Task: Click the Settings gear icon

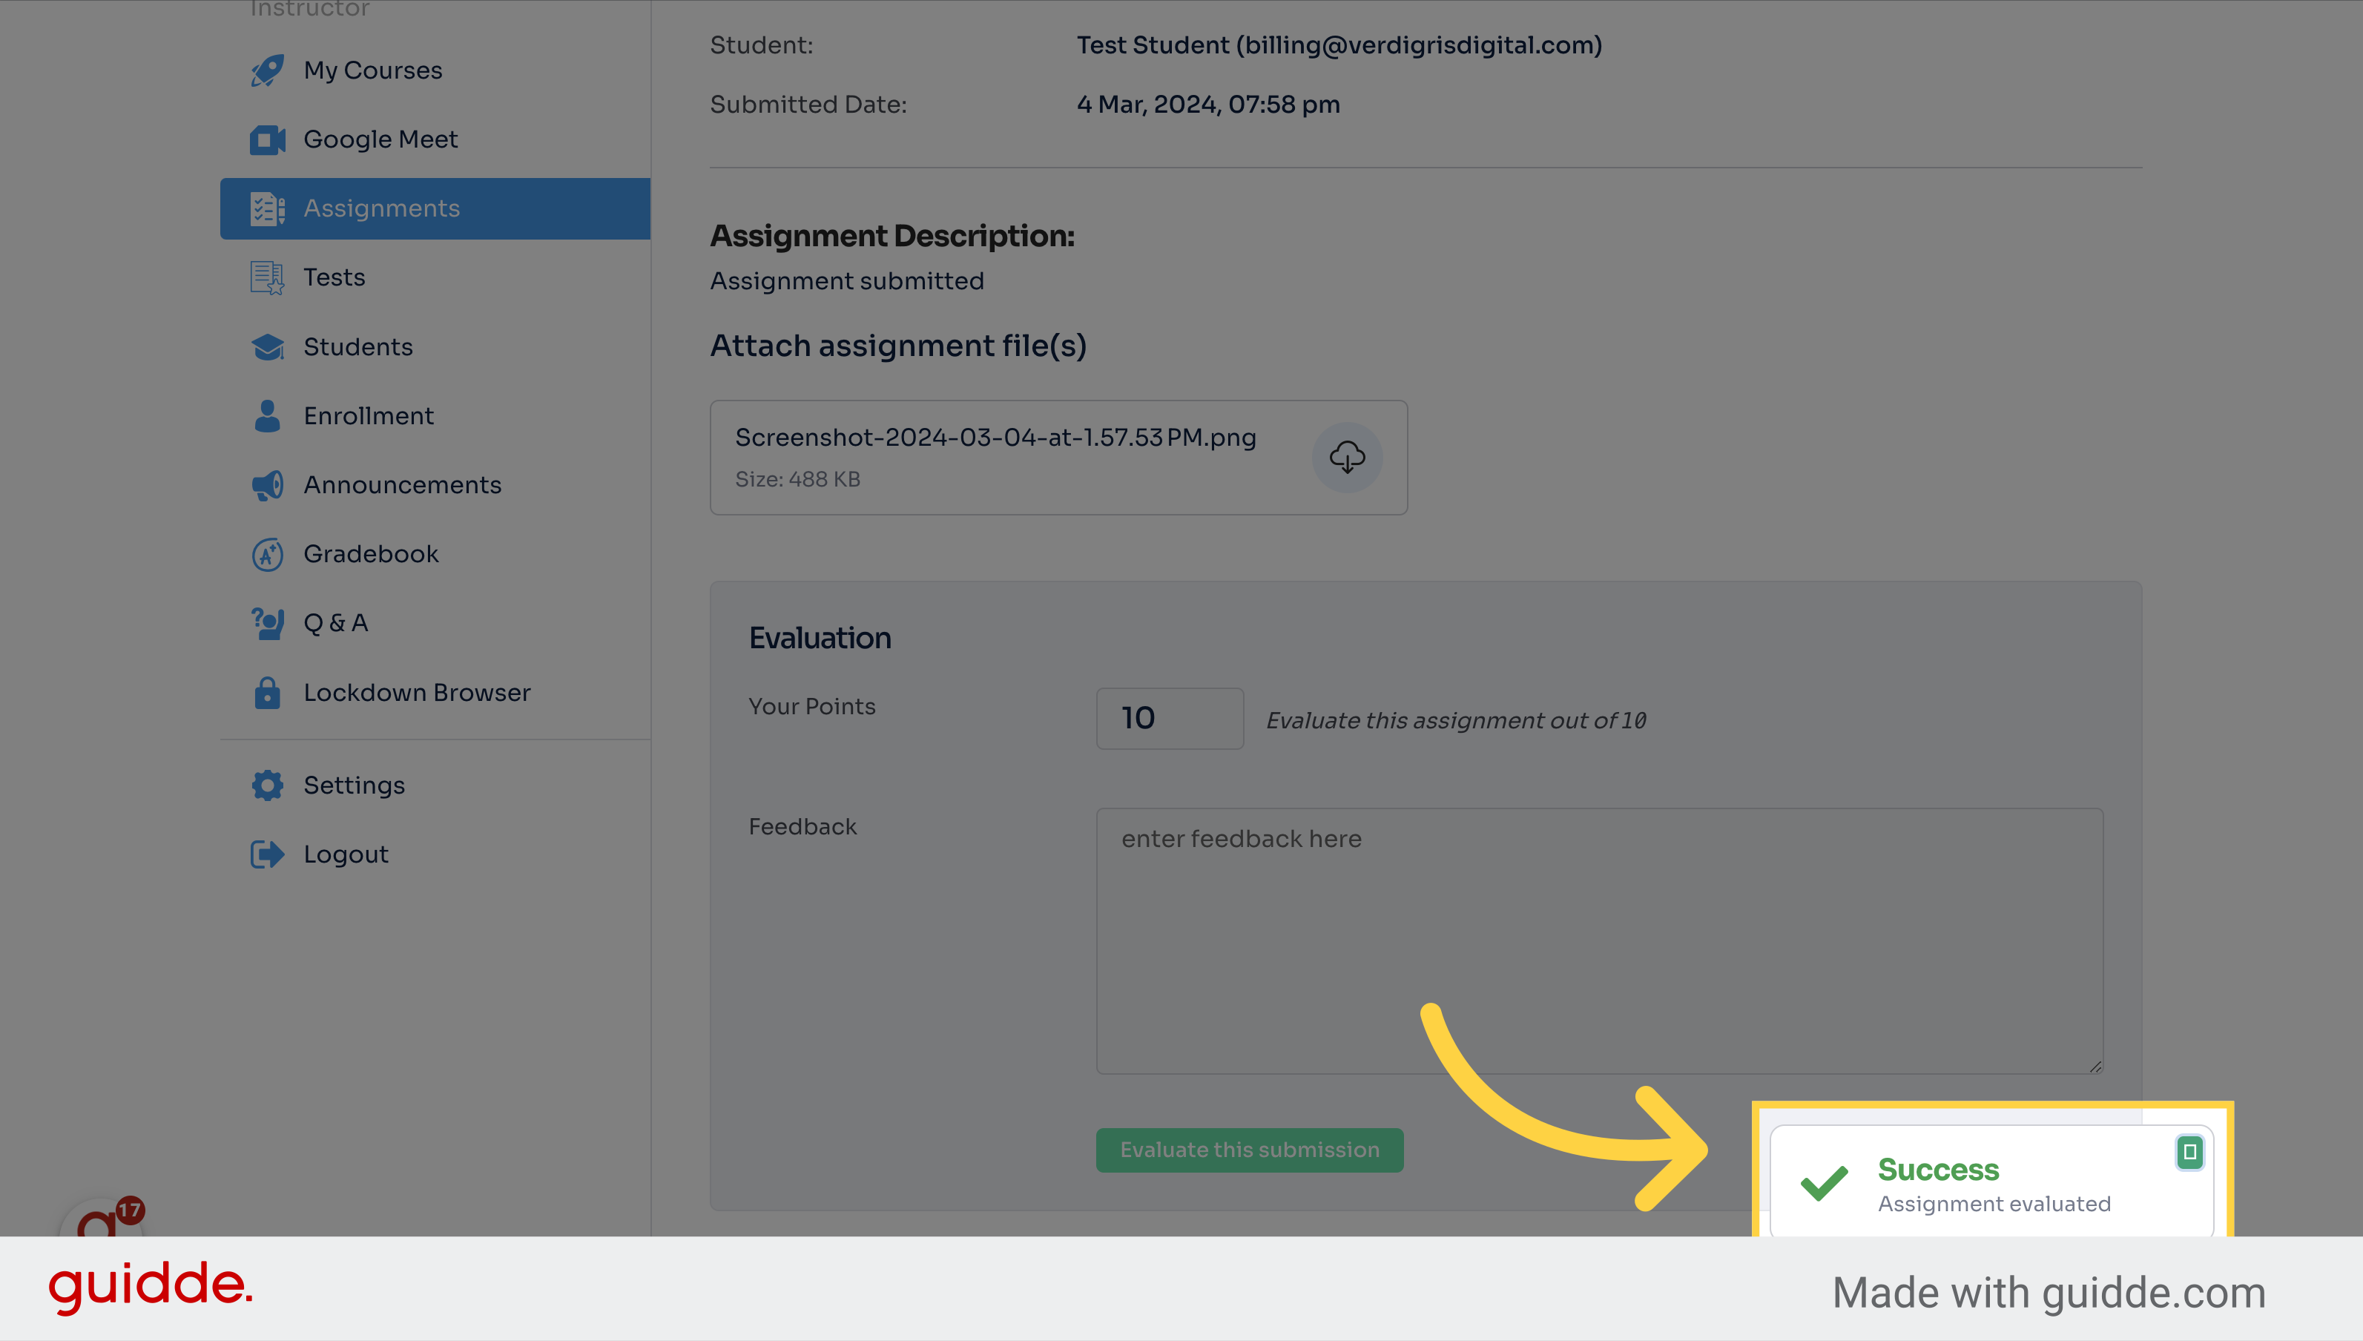Action: point(267,785)
